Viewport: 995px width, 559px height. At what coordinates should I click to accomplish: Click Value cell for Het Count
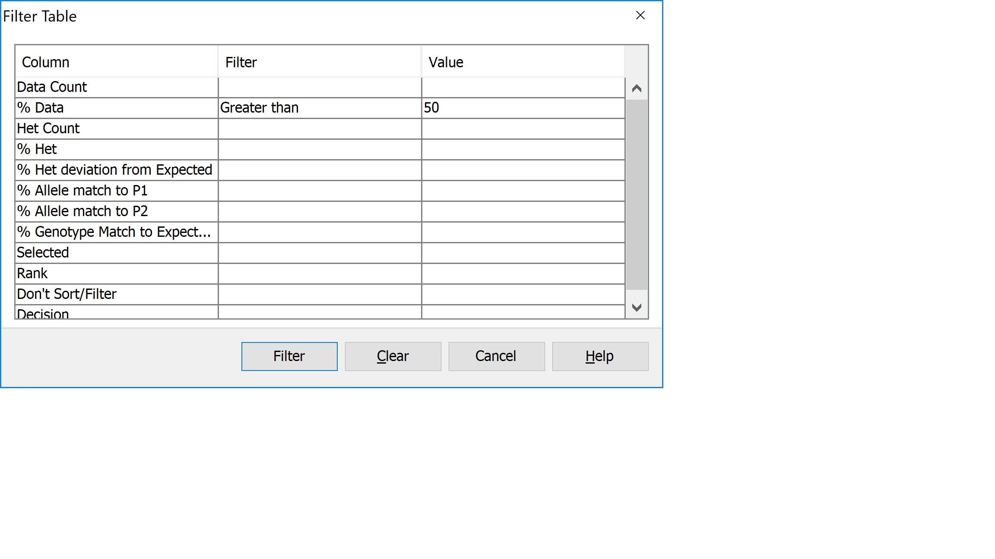[x=523, y=129]
